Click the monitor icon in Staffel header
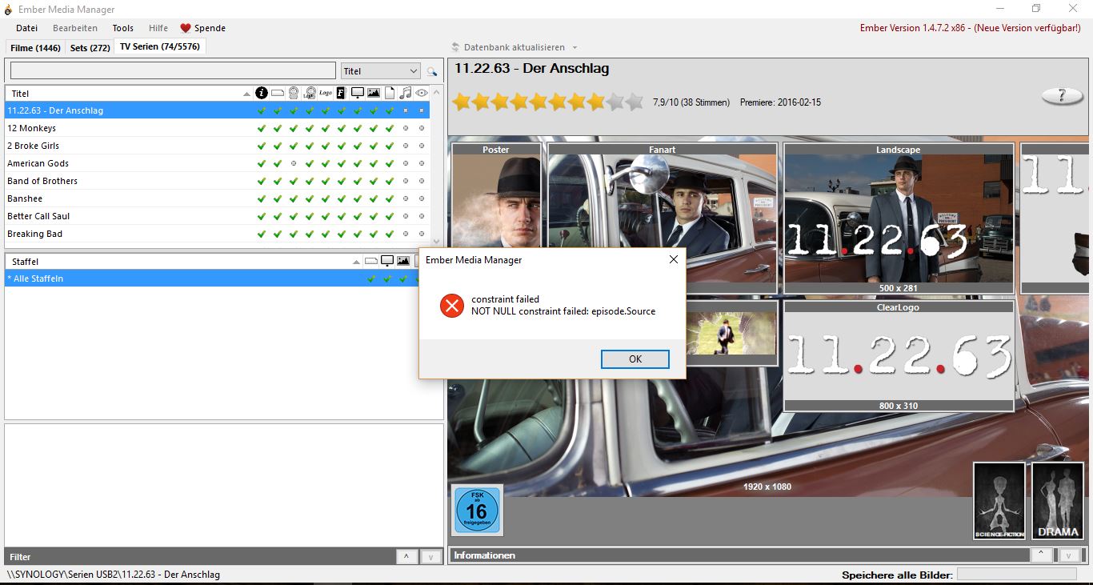 387,261
